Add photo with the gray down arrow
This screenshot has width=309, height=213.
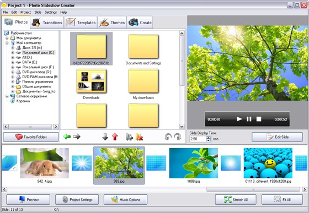[x=105, y=136]
